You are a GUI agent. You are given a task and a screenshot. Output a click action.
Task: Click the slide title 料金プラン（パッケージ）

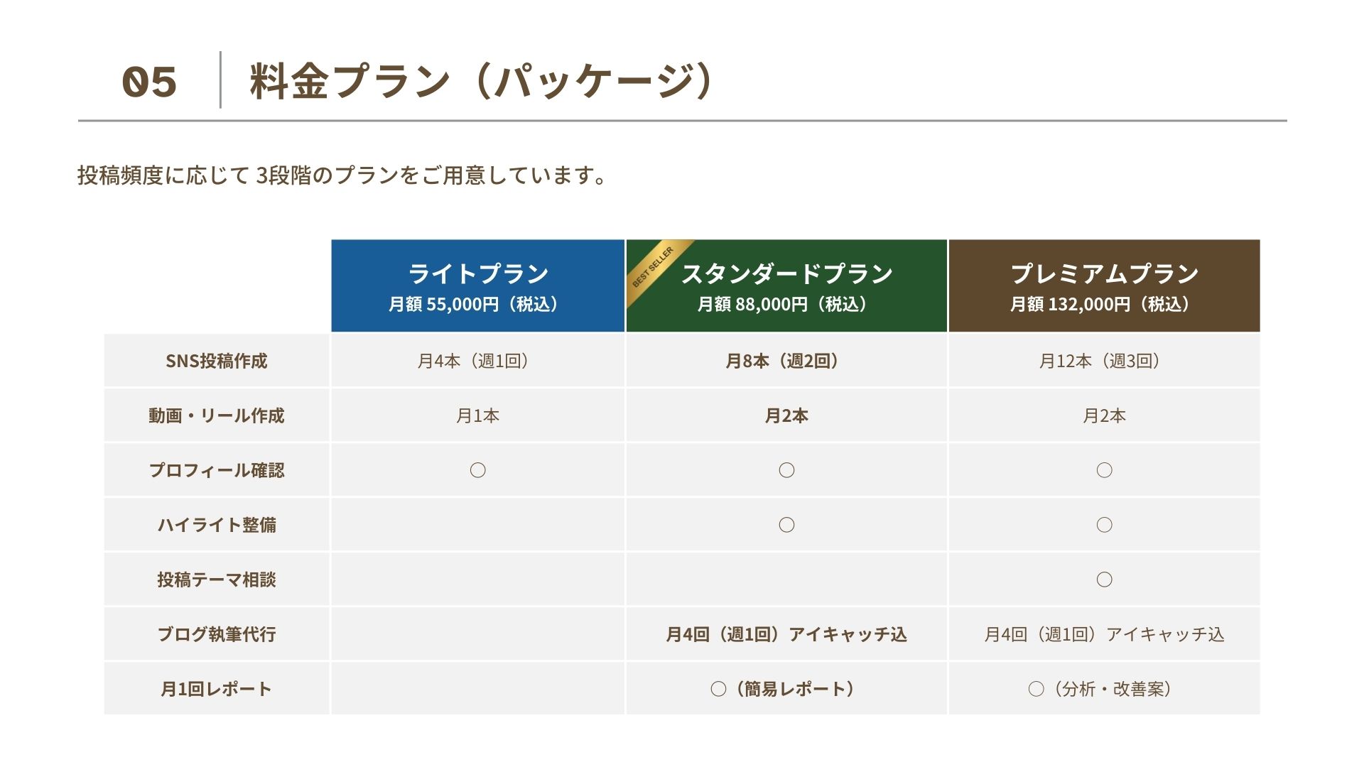pos(481,81)
